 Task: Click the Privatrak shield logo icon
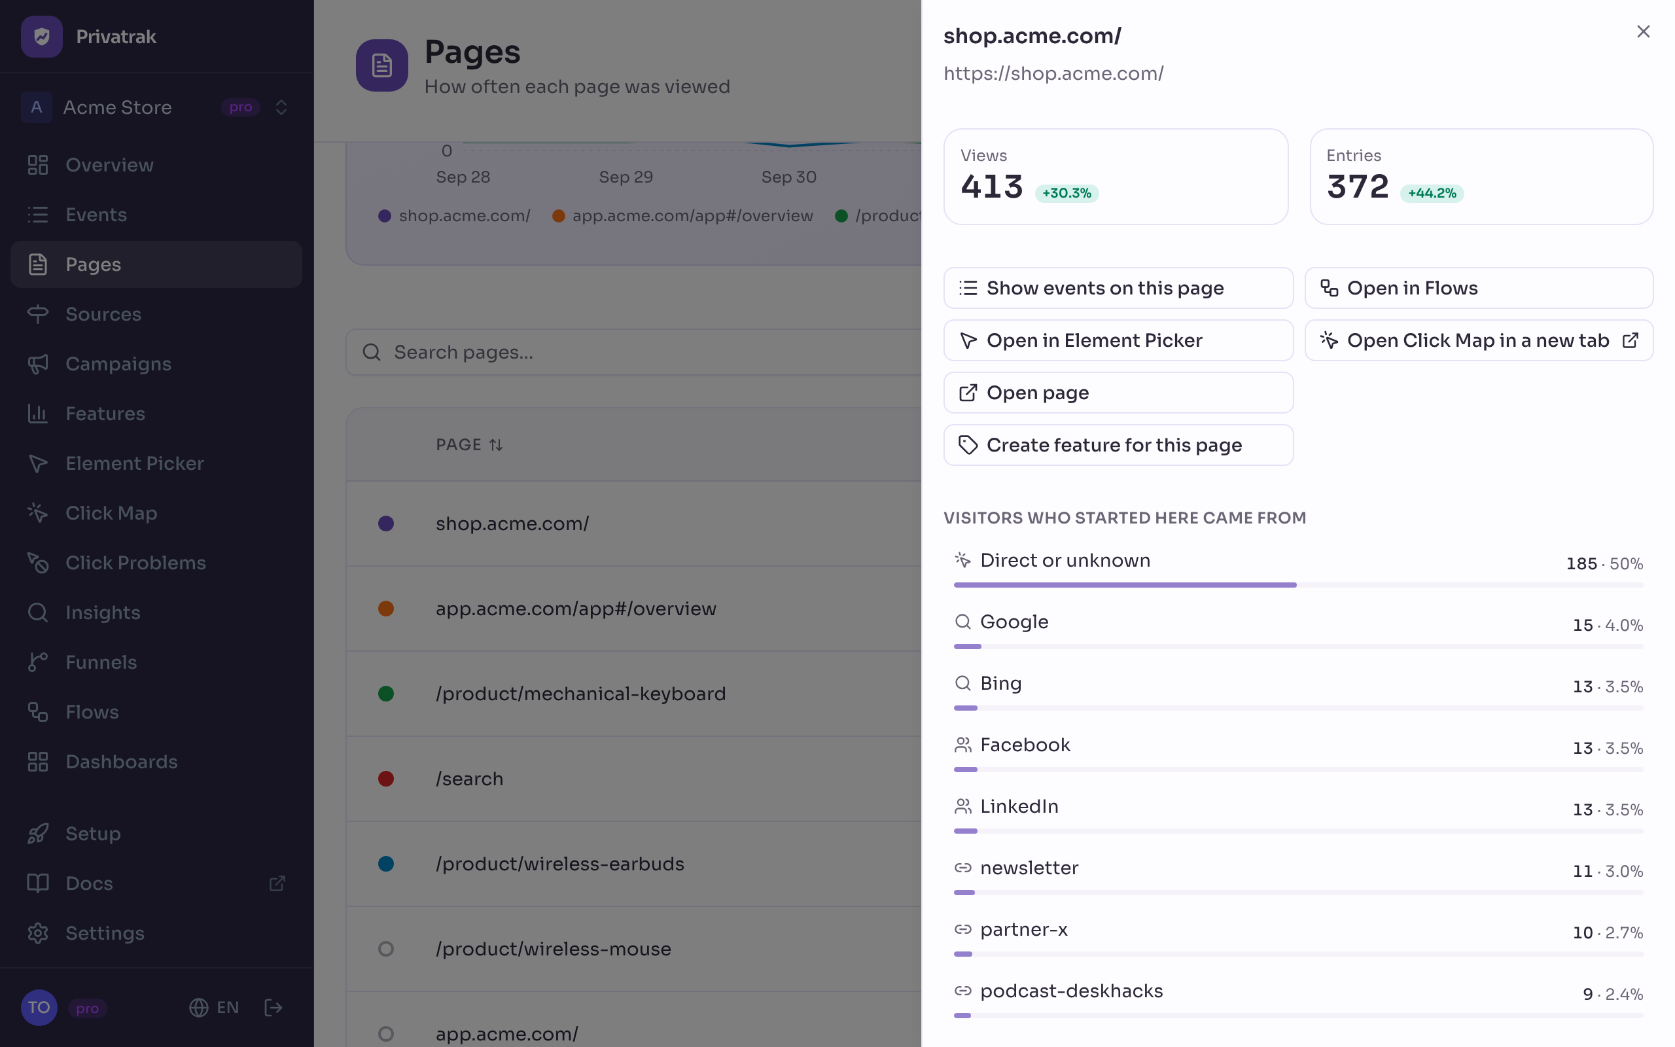point(41,37)
